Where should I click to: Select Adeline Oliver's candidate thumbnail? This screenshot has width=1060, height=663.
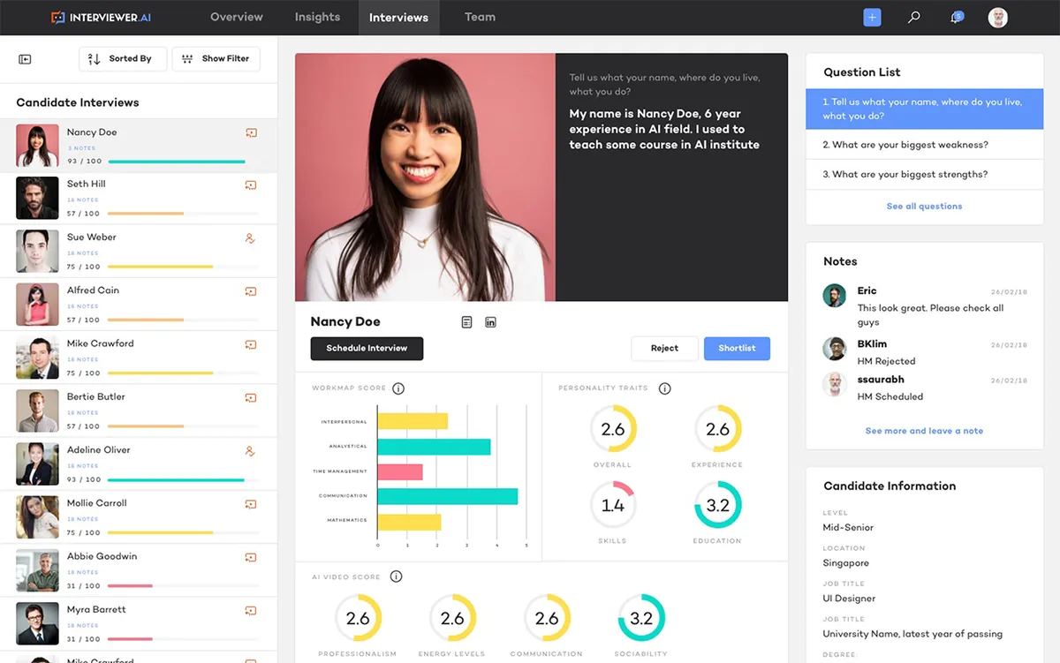37,464
